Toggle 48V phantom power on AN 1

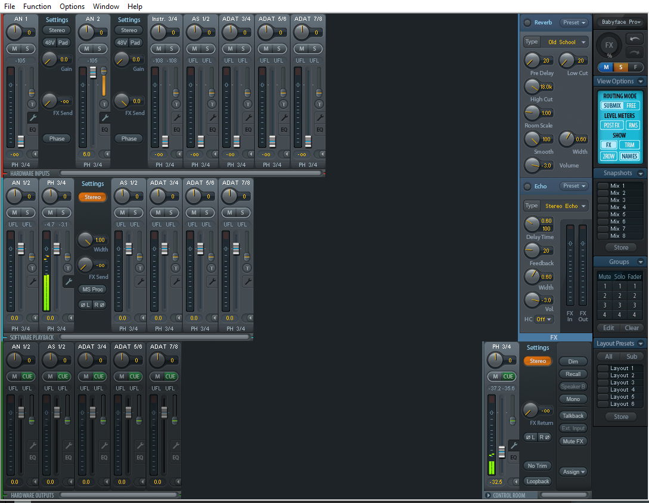point(49,42)
